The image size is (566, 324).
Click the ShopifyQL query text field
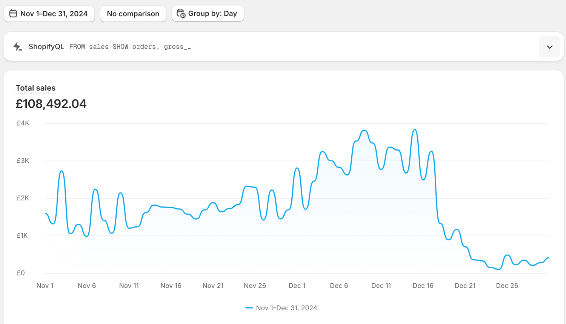tap(130, 47)
